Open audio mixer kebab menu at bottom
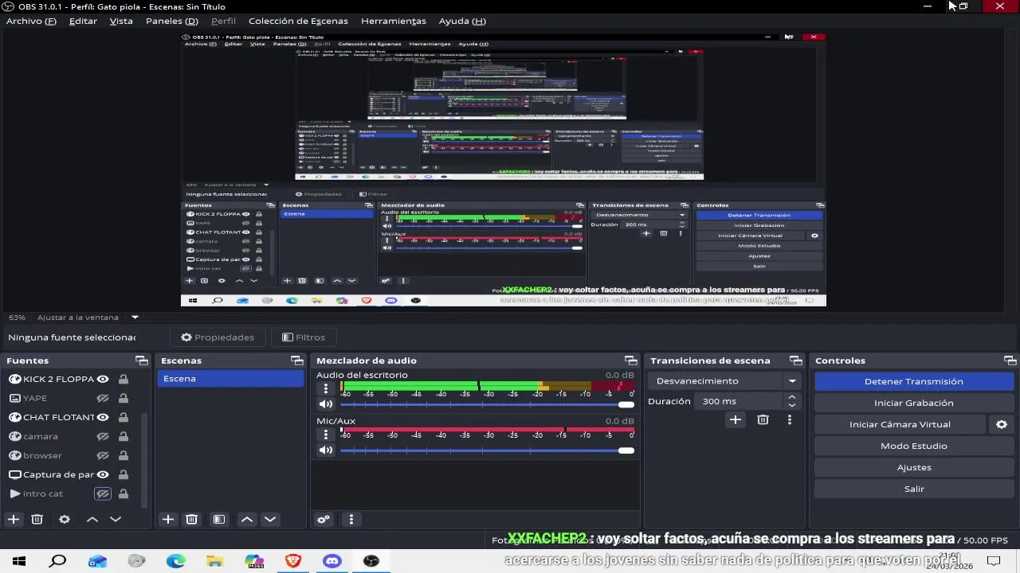 (x=351, y=519)
